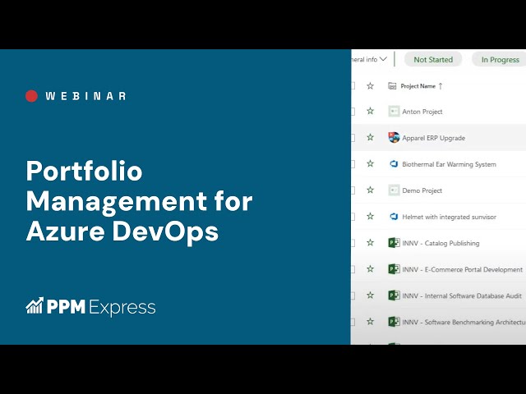Open the Anton Project link
The image size is (526, 394).
(x=422, y=112)
